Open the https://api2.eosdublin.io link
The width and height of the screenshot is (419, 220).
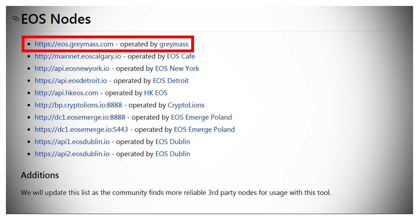click(x=72, y=154)
